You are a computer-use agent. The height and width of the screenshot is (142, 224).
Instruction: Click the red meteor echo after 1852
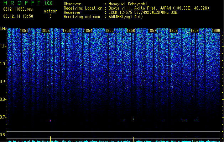[x=51, y=121]
